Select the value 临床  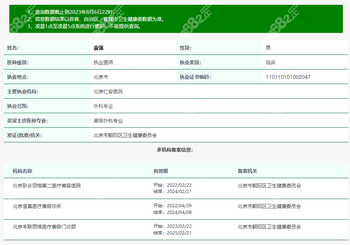click(271, 63)
